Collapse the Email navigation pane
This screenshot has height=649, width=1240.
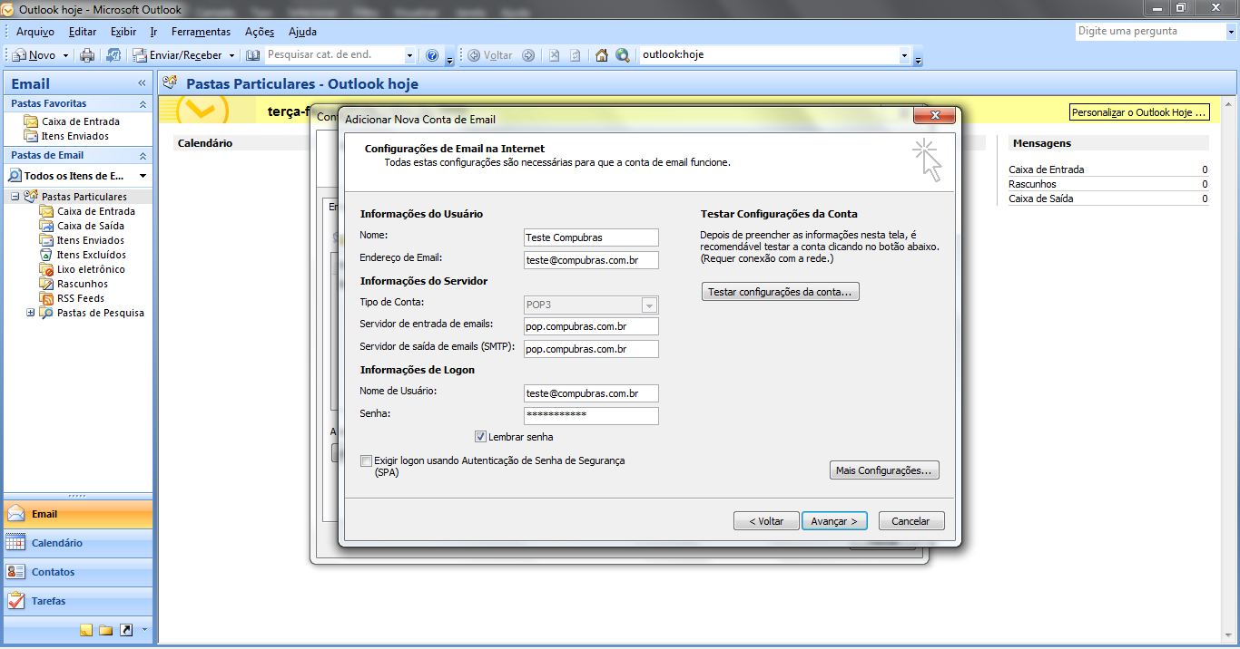(x=142, y=83)
